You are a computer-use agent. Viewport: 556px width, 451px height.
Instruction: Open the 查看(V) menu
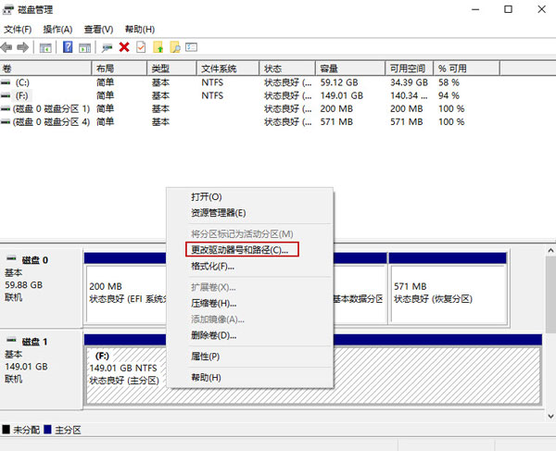[x=98, y=30]
